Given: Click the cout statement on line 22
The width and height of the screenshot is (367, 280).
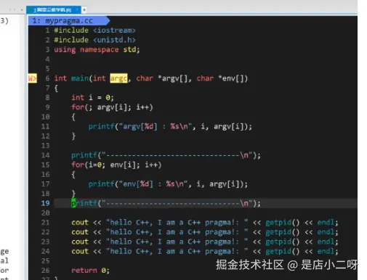Looking at the screenshot, I should click(204, 232).
